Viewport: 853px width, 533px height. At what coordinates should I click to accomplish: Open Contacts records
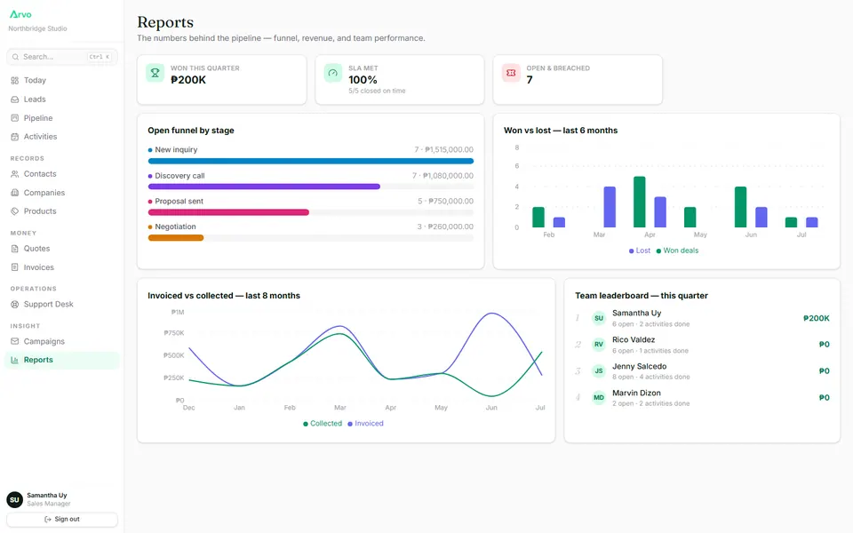click(62, 174)
